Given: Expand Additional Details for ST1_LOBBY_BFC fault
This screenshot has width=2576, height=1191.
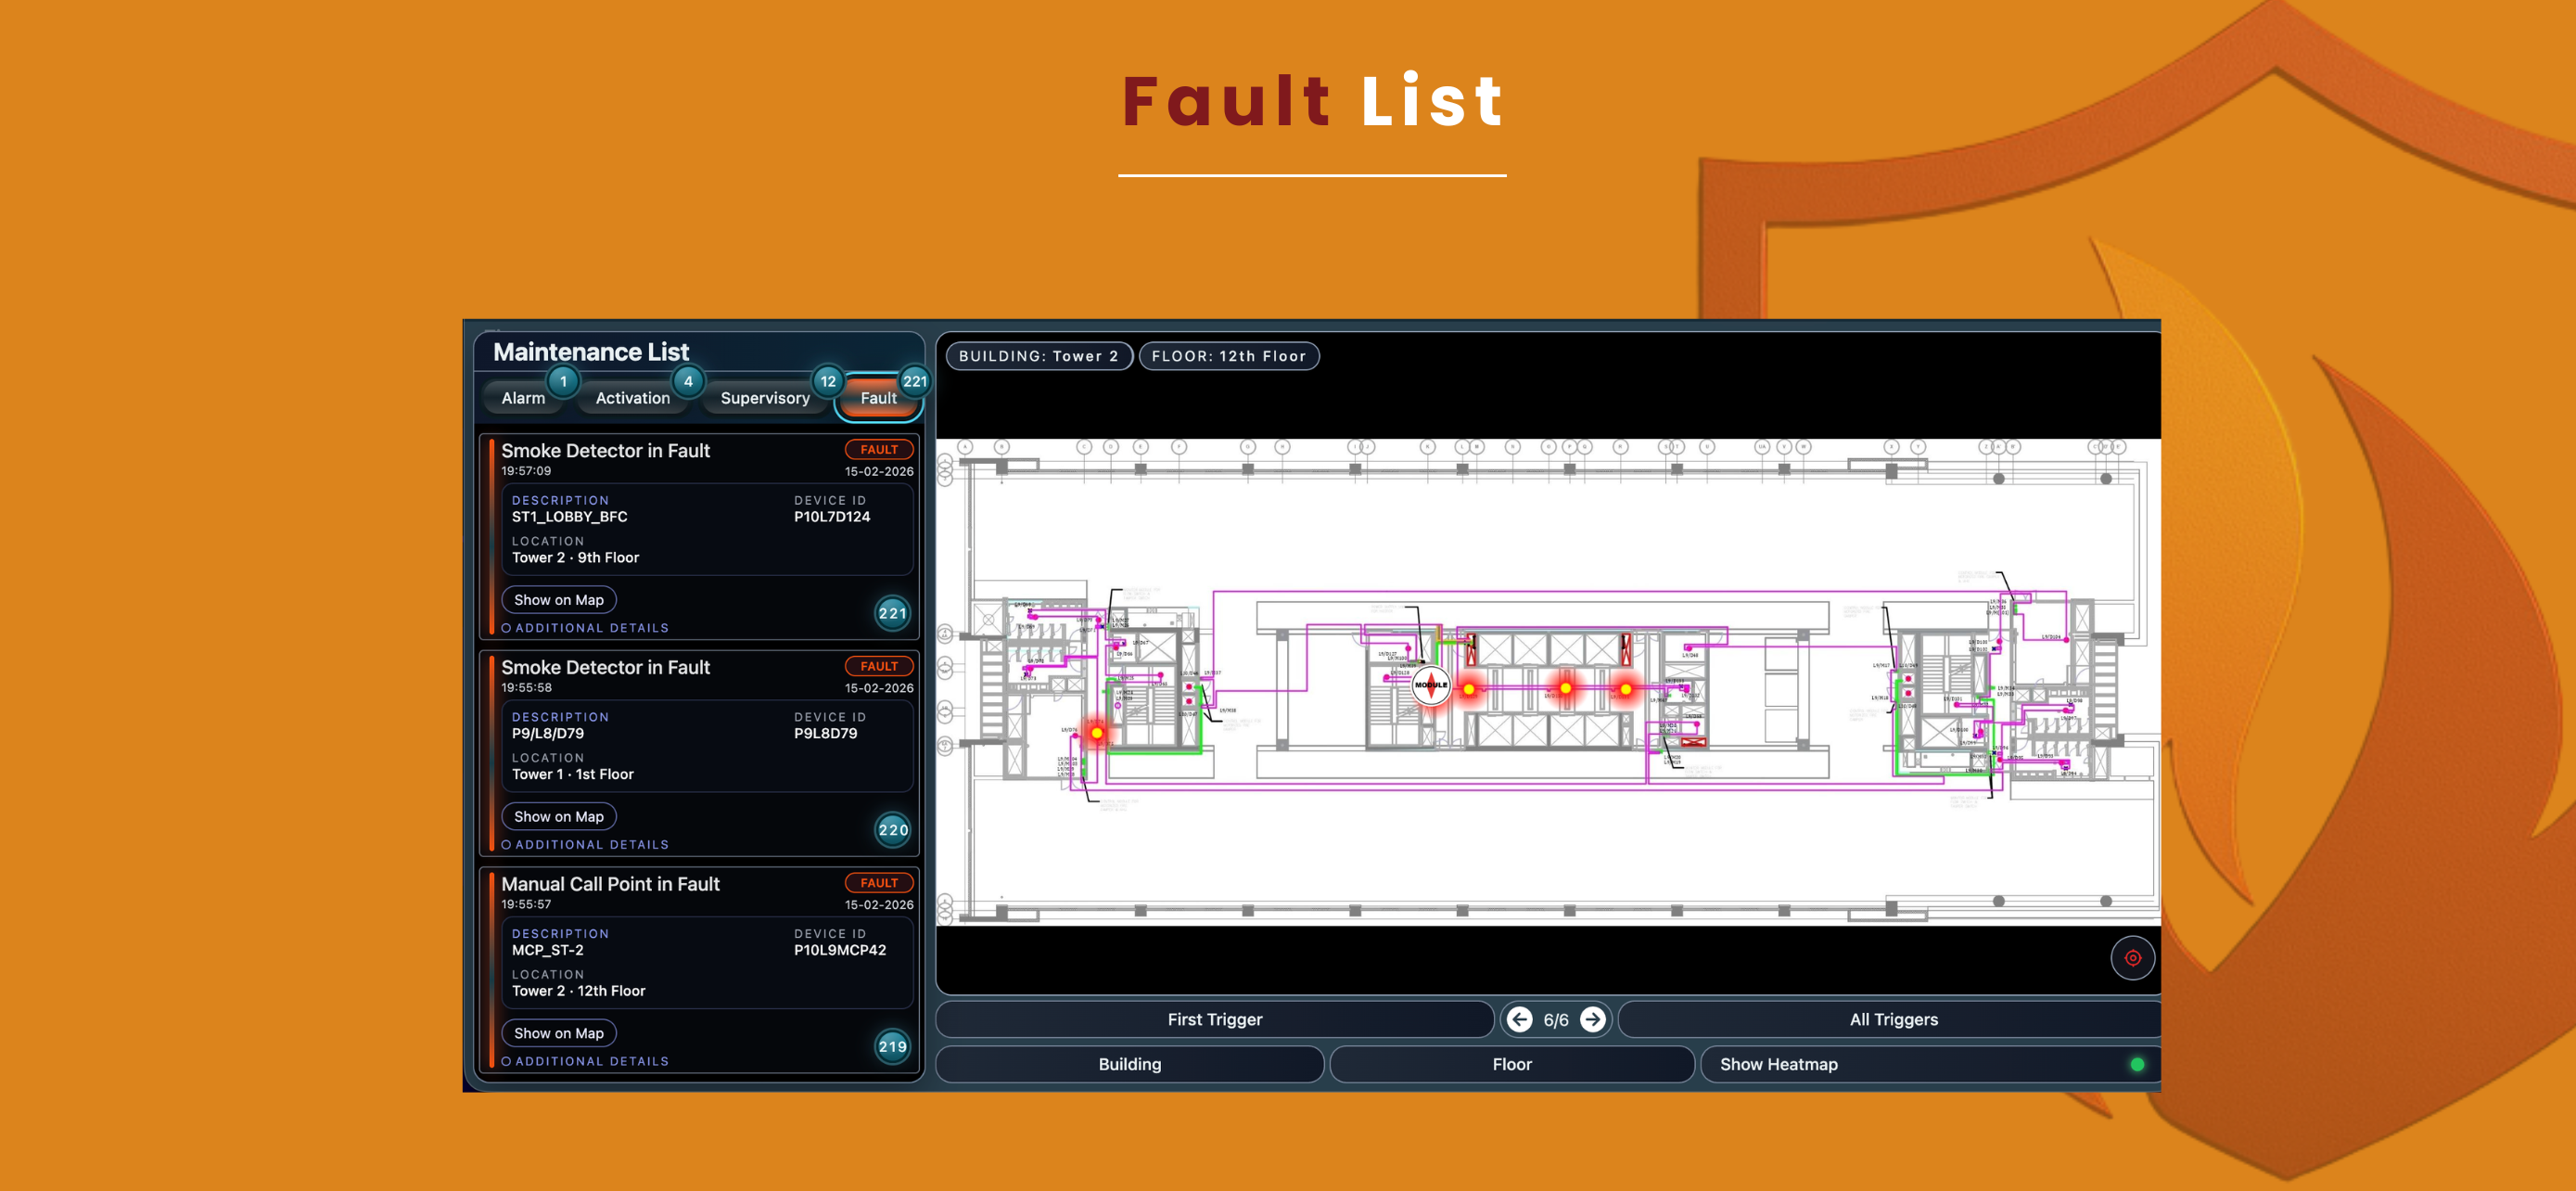Looking at the screenshot, I should coord(585,628).
